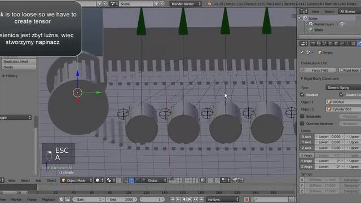Expand the RenderLayers tree row
Image resolution: width=361 pixels, height=203 pixels.
pos(306,24)
